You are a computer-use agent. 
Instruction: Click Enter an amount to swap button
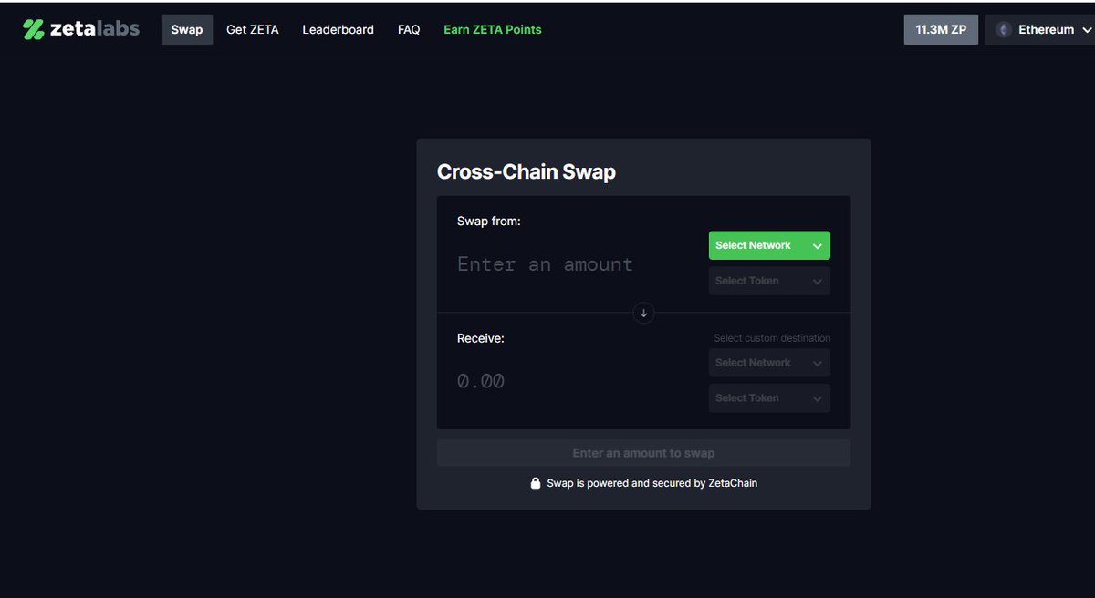coord(643,453)
